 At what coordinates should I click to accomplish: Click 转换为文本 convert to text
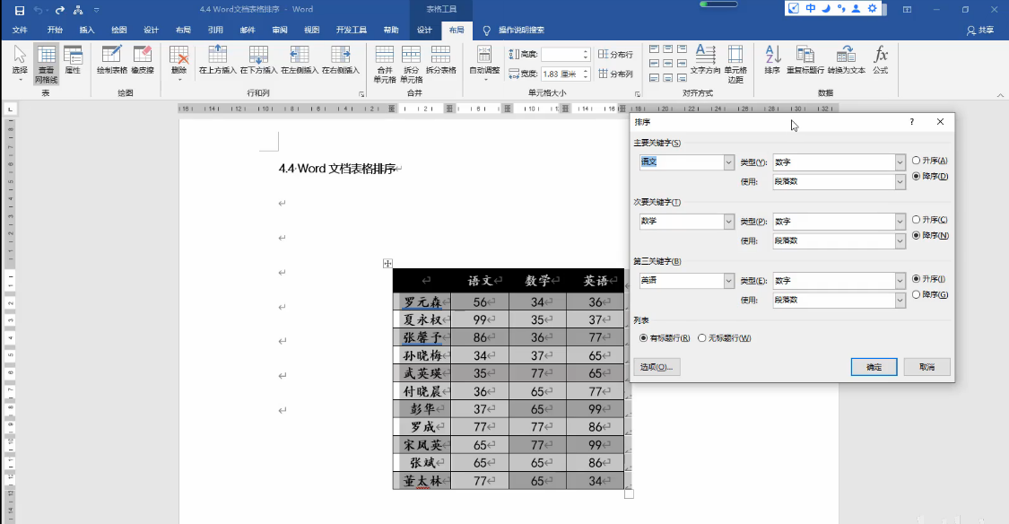point(846,60)
